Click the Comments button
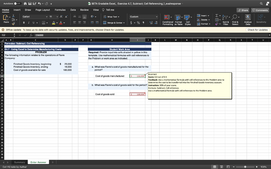Screen dimensions: 271x169 (x=260, y=10)
